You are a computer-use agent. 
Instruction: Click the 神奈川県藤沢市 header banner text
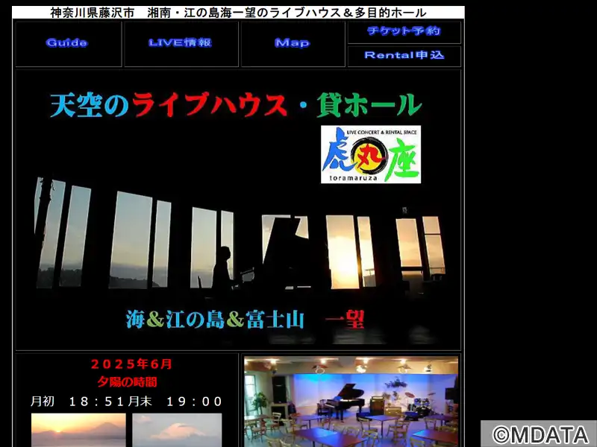tap(92, 13)
